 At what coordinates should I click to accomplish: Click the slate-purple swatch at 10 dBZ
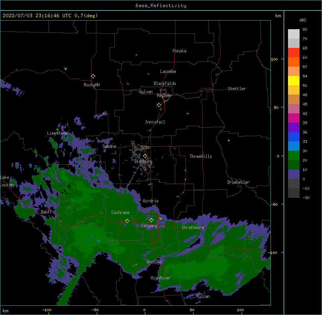(294, 174)
